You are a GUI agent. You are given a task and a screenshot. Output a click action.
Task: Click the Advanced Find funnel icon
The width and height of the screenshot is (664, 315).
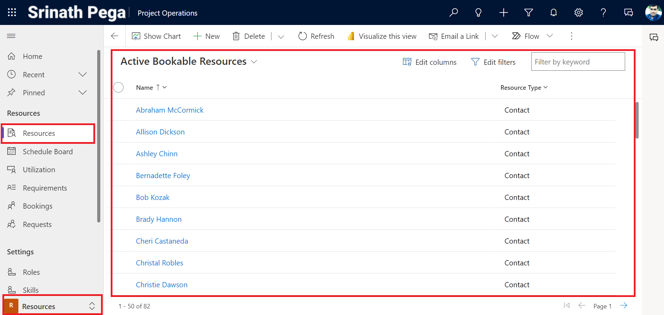coord(528,13)
